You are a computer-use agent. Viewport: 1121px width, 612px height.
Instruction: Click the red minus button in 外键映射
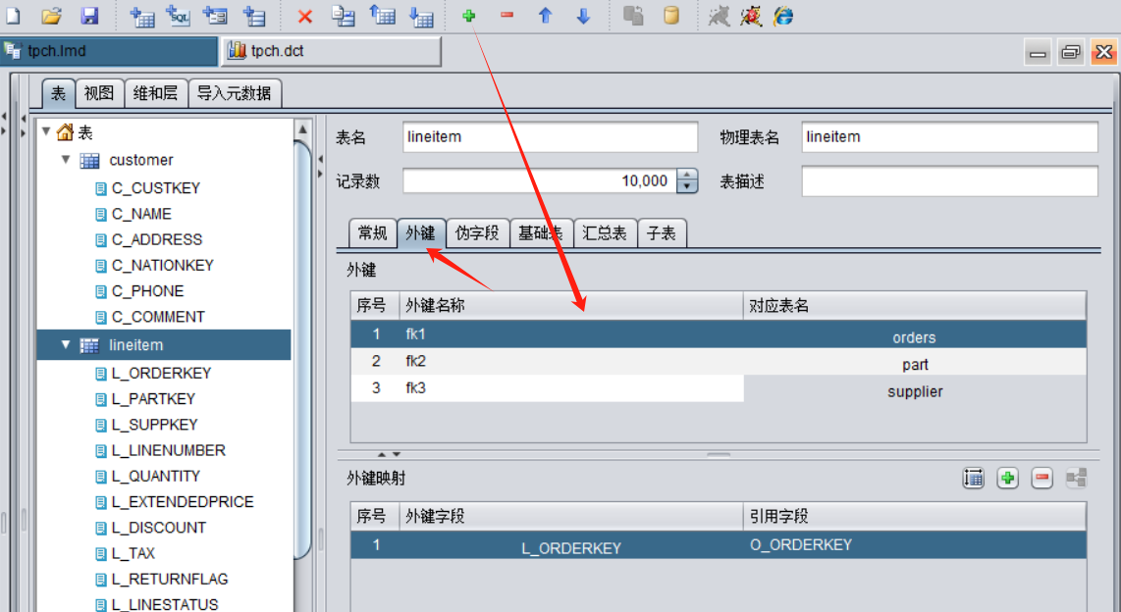(1041, 478)
